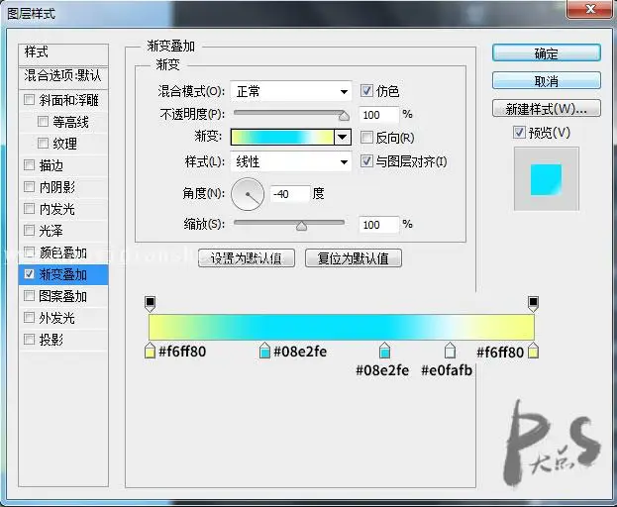
Task: Open the 描边 settings entry
Action: (x=51, y=165)
